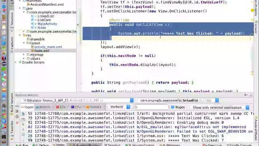The height and width of the screenshot is (146, 259).
Task: Click the drawable folder icon
Action: click(x=28, y=39)
